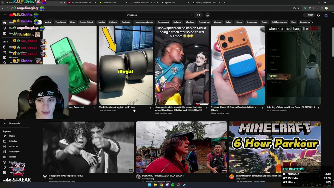Open more options for Villa Soldati video
Screen dimensions: 334x188
(226, 176)
